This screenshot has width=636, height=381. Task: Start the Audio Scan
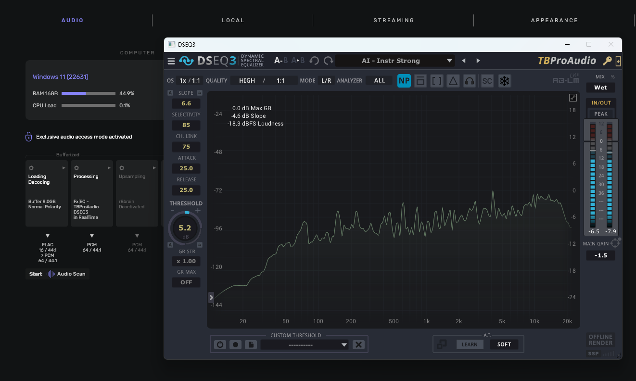click(x=57, y=274)
